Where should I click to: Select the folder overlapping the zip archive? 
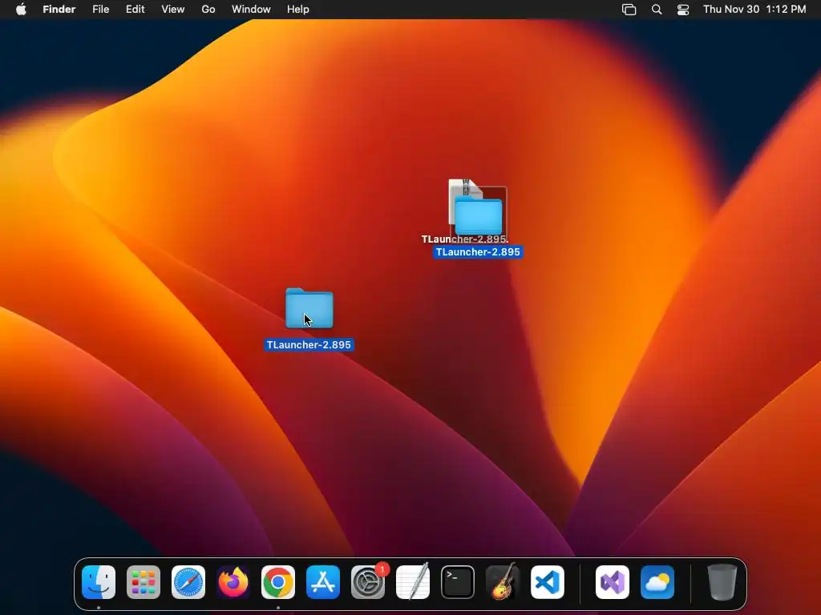[x=479, y=215]
